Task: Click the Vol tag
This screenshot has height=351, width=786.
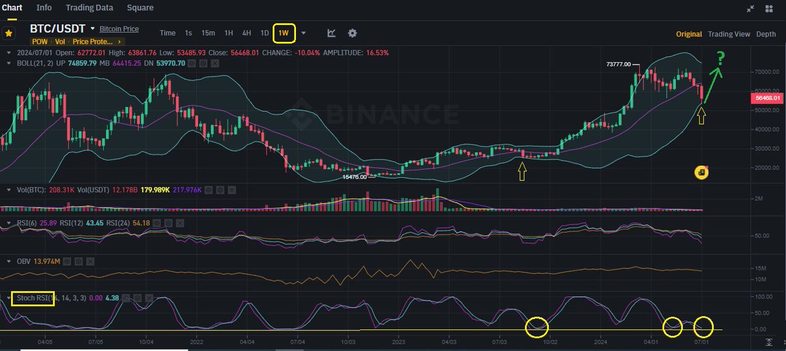Action: tap(60, 41)
